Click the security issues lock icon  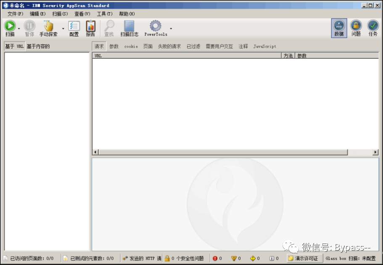[x=167, y=258]
